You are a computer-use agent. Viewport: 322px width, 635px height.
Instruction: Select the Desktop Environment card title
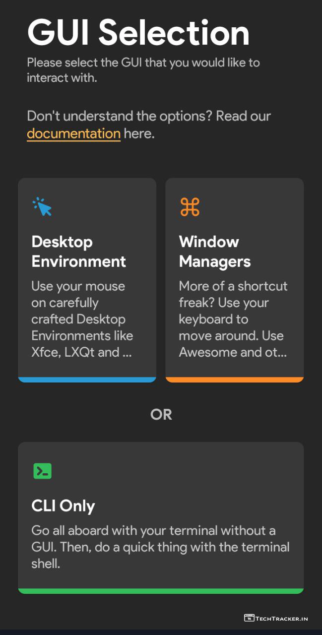point(79,252)
